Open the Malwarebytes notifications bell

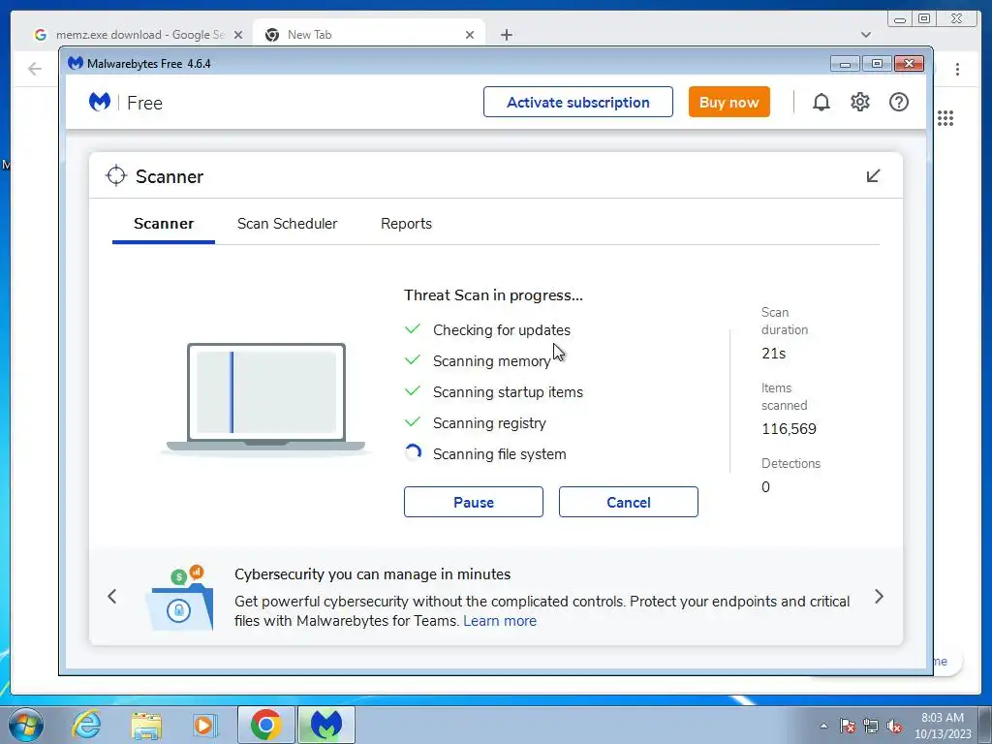pyautogui.click(x=821, y=102)
